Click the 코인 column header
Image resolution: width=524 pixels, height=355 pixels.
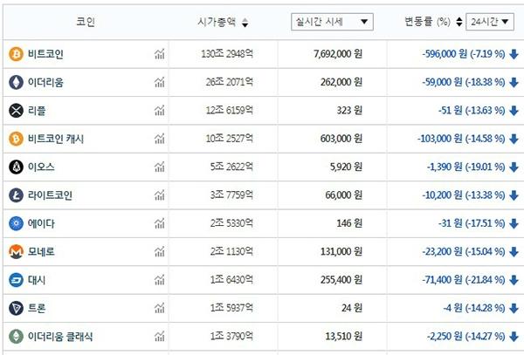coord(86,22)
